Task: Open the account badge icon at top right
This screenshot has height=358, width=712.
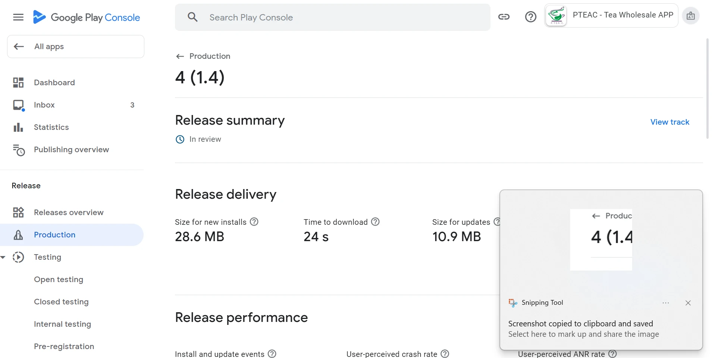Action: [690, 16]
